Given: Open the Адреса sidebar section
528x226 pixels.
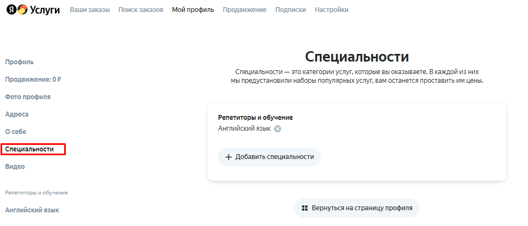Looking at the screenshot, I should (17, 114).
